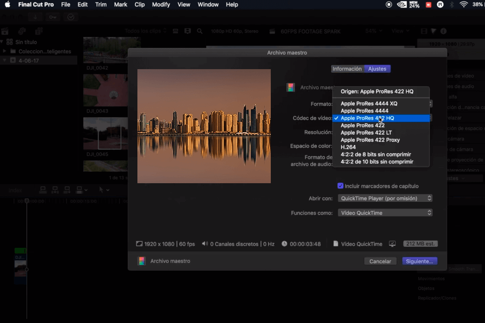Open the viewer View options dropdown
Image resolution: width=485 pixels, height=323 pixels.
[400, 31]
